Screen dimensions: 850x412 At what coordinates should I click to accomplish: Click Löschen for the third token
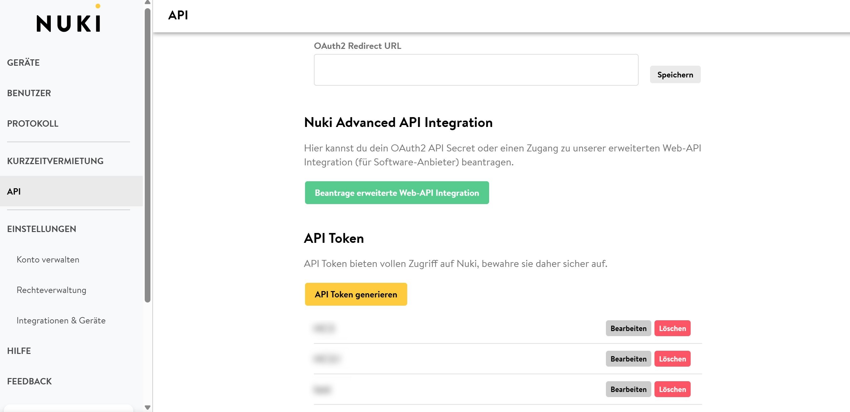coord(672,389)
